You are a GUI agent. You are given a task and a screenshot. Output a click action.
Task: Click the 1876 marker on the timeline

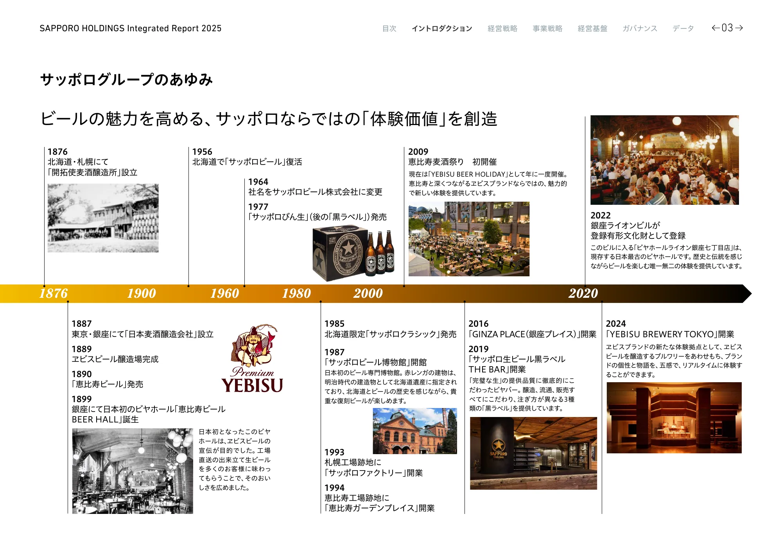coord(54,294)
